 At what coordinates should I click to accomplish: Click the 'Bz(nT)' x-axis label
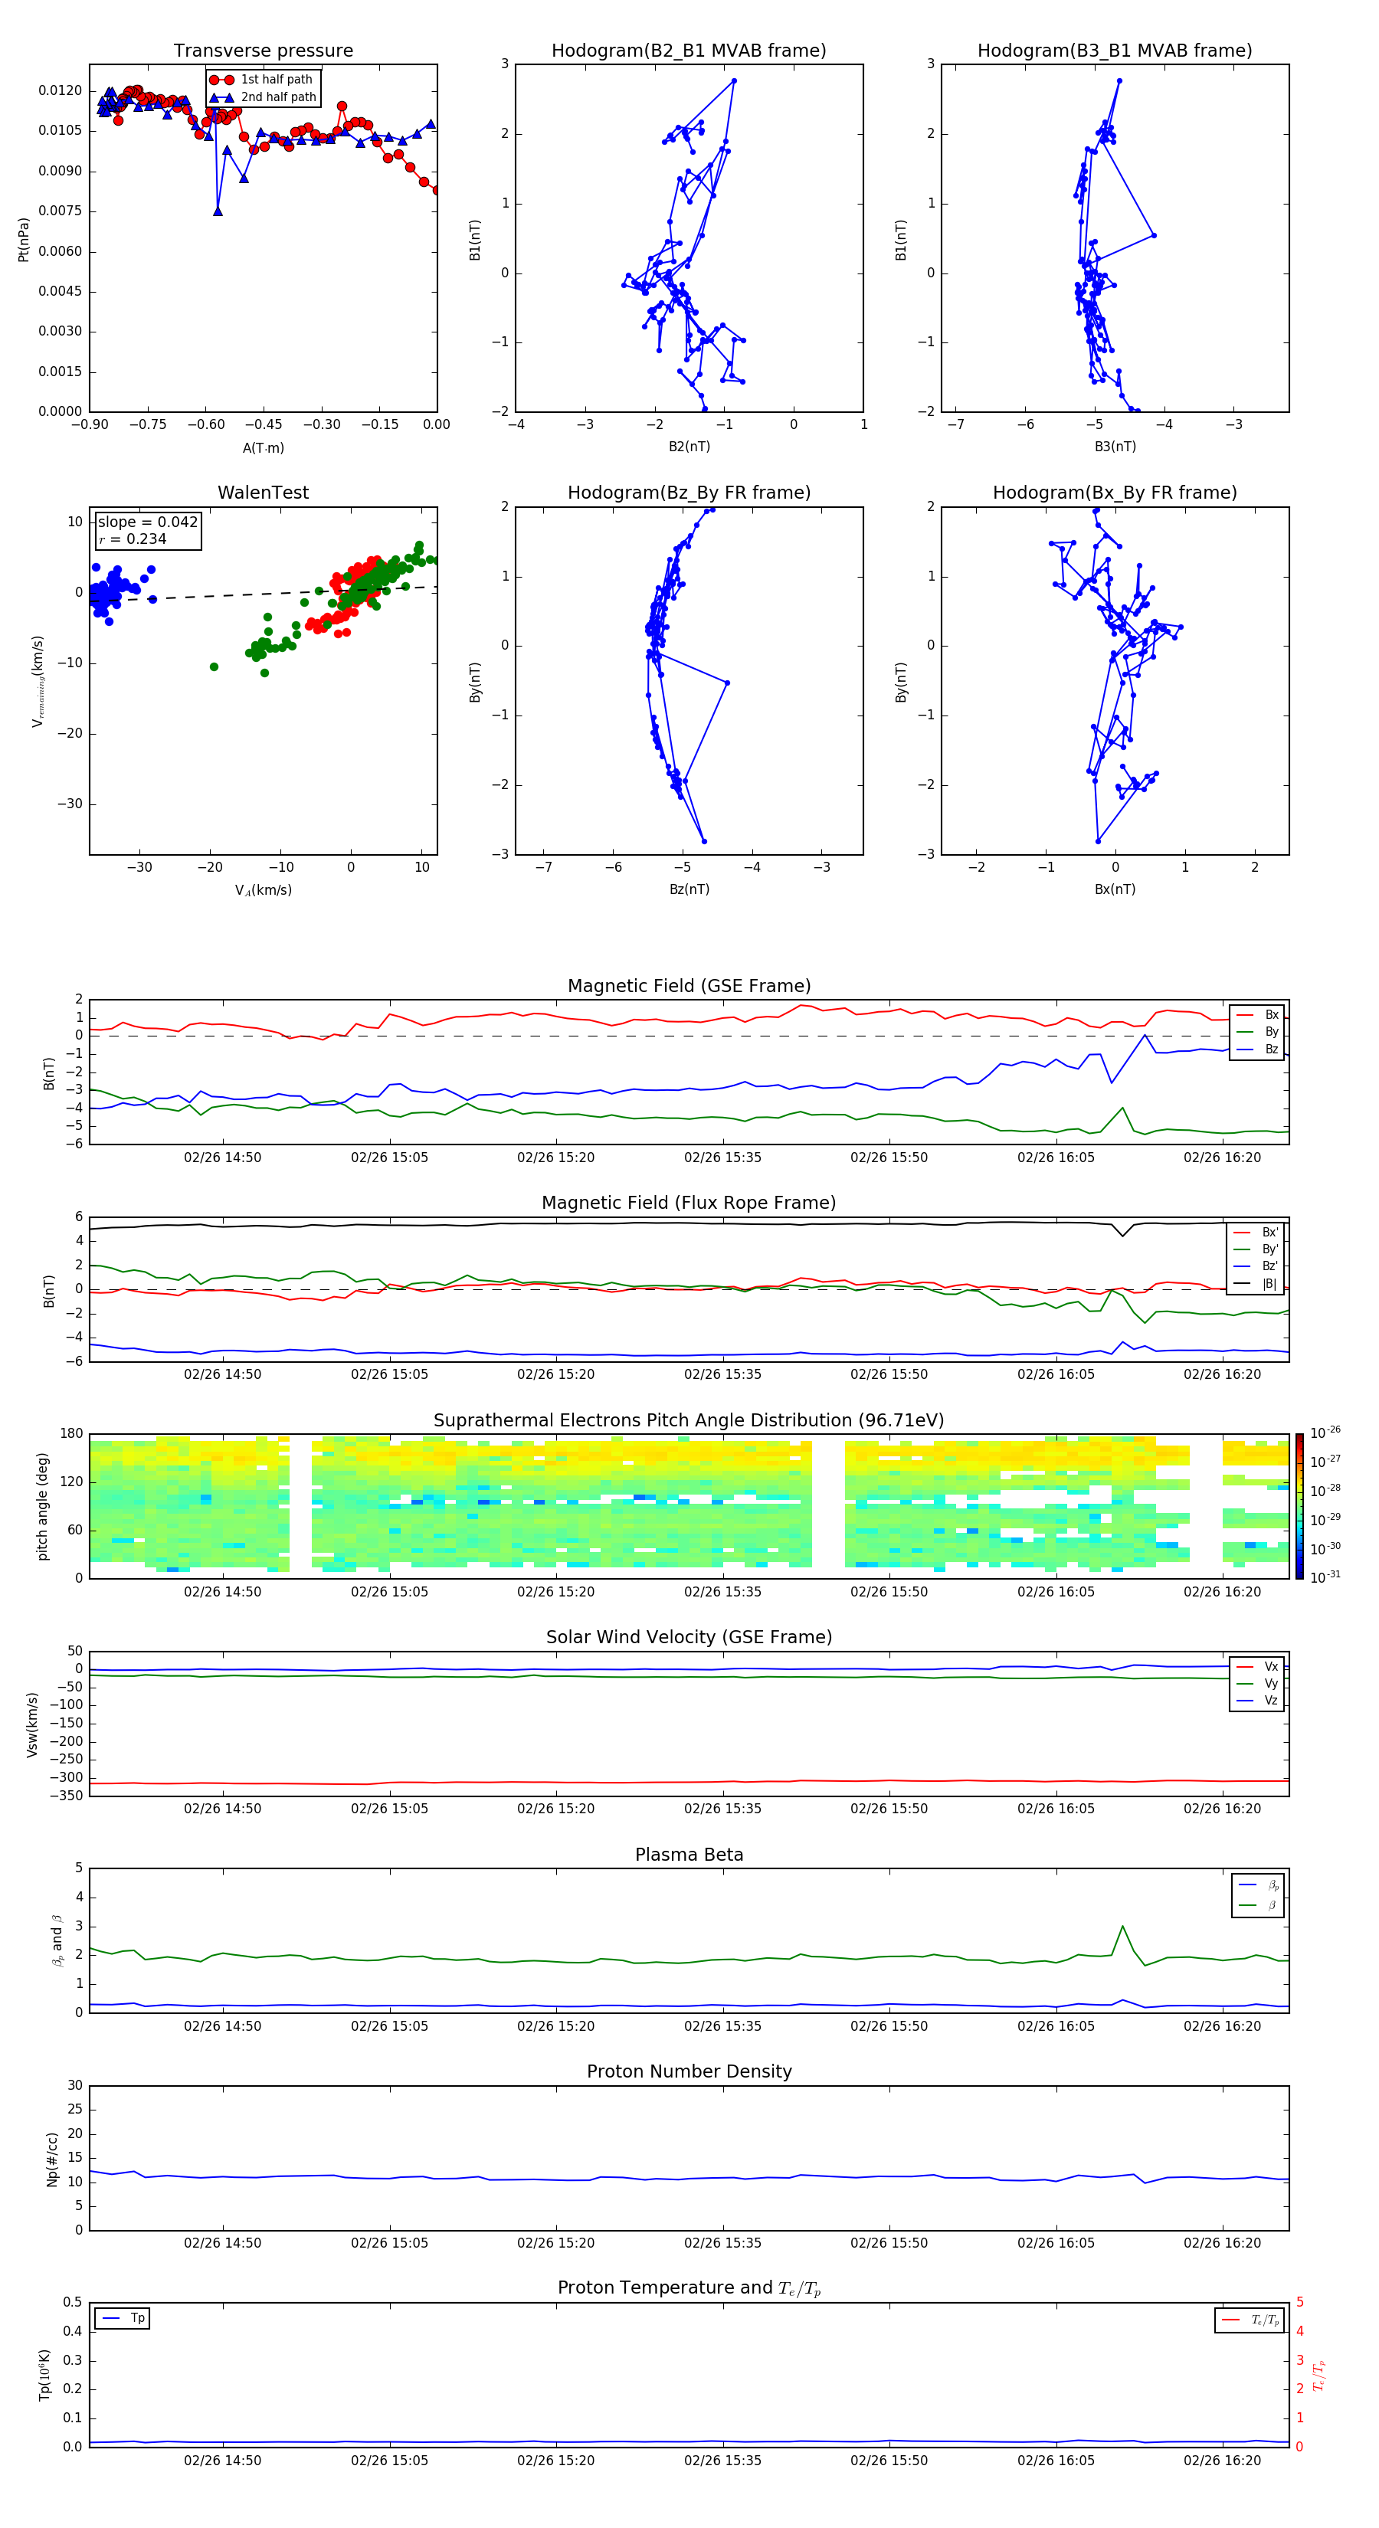[689, 889]
